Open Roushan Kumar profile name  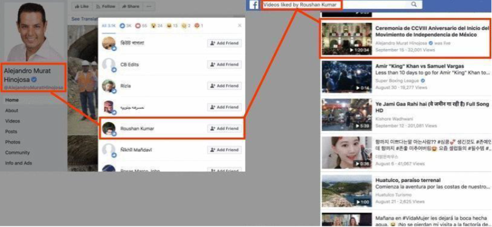pos(137,129)
